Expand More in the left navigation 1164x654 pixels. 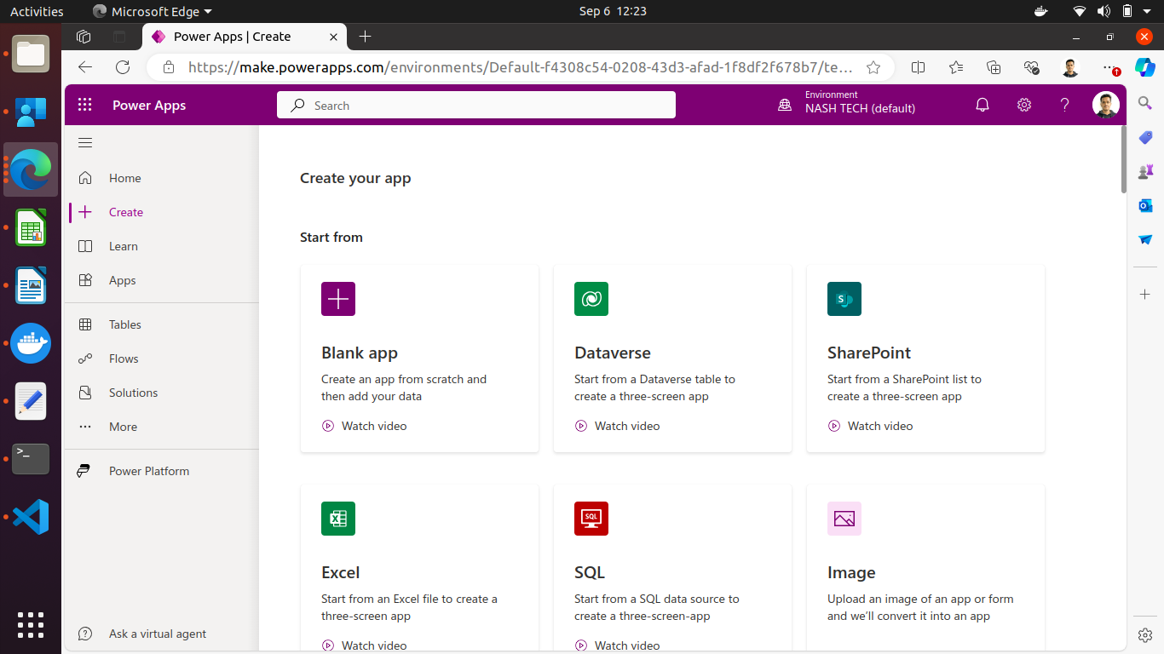[x=123, y=427]
